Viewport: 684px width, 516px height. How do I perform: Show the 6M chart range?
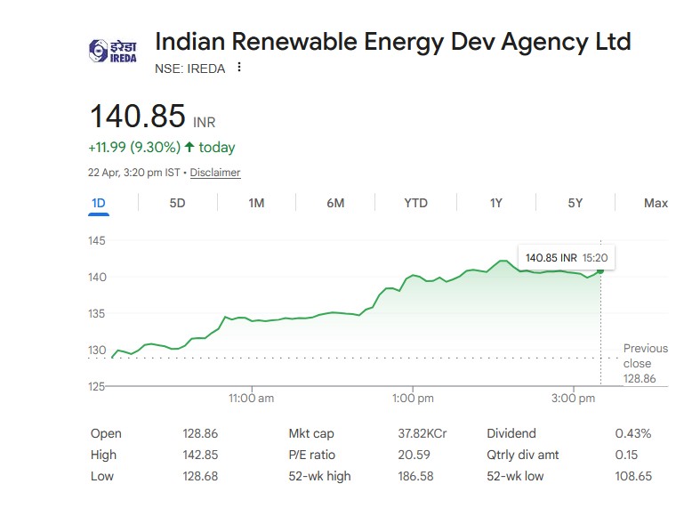click(335, 203)
